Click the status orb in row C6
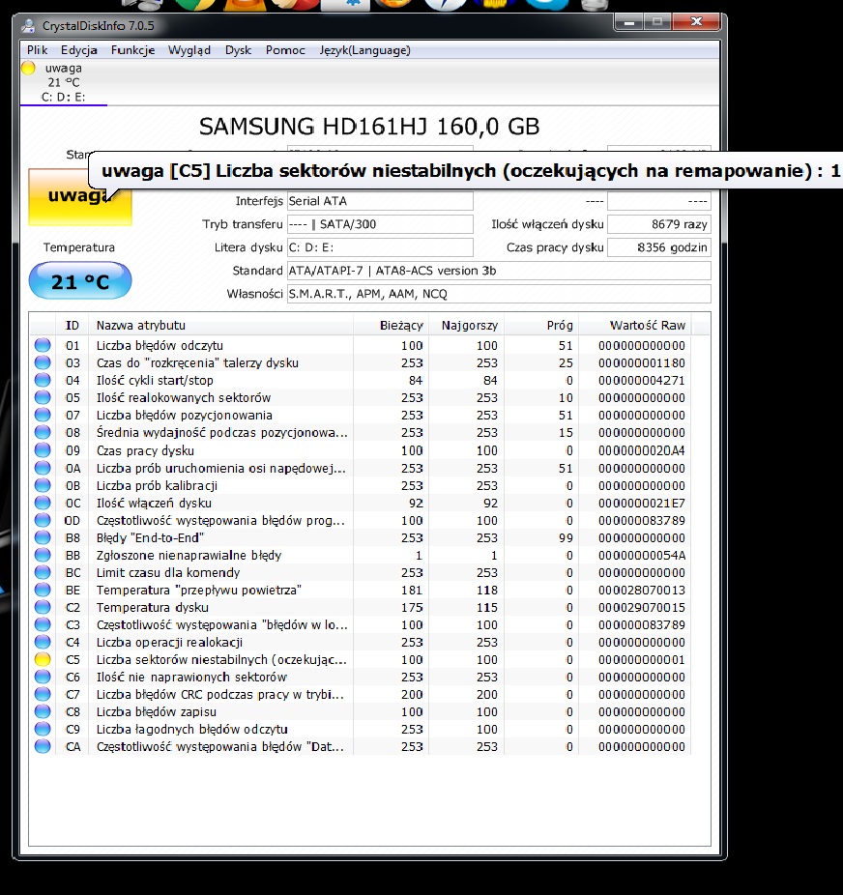The width and height of the screenshot is (843, 895). point(43,677)
